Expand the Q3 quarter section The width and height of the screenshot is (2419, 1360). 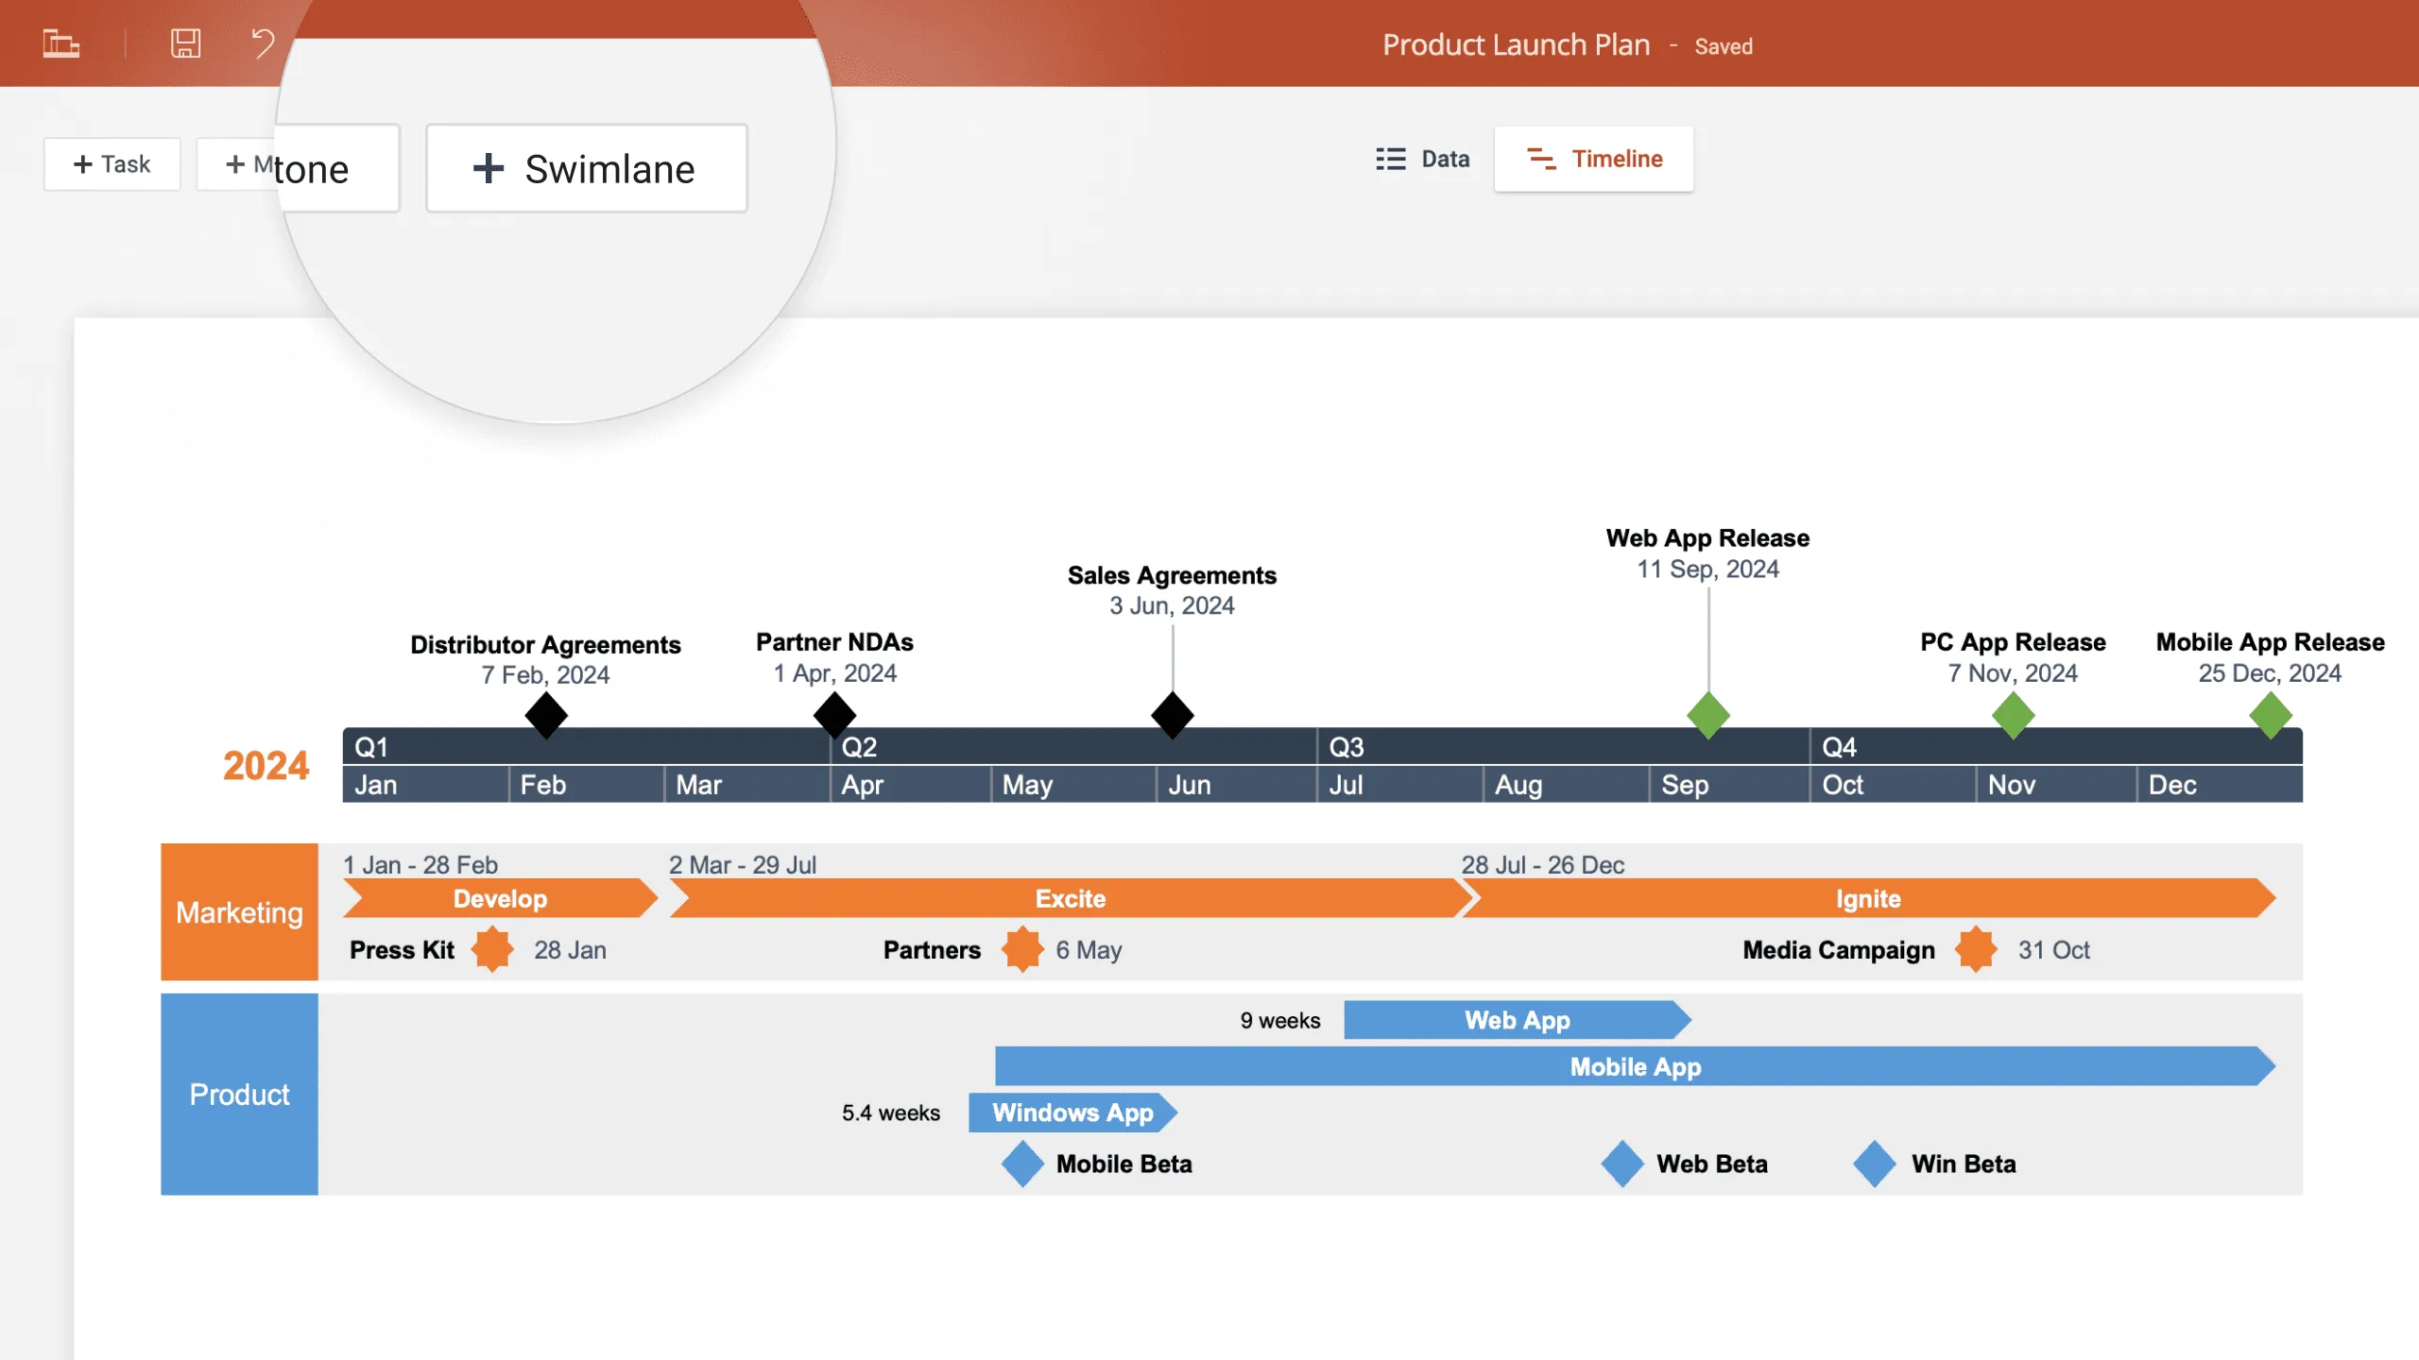coord(1347,745)
